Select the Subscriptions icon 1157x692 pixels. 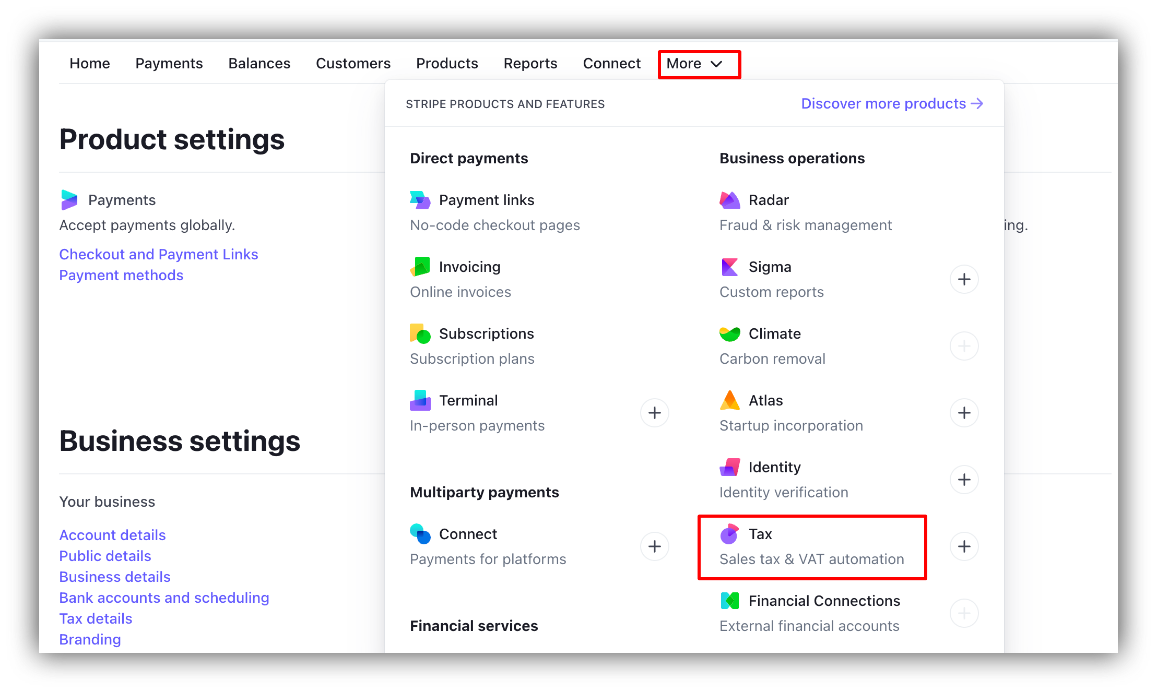pos(419,333)
